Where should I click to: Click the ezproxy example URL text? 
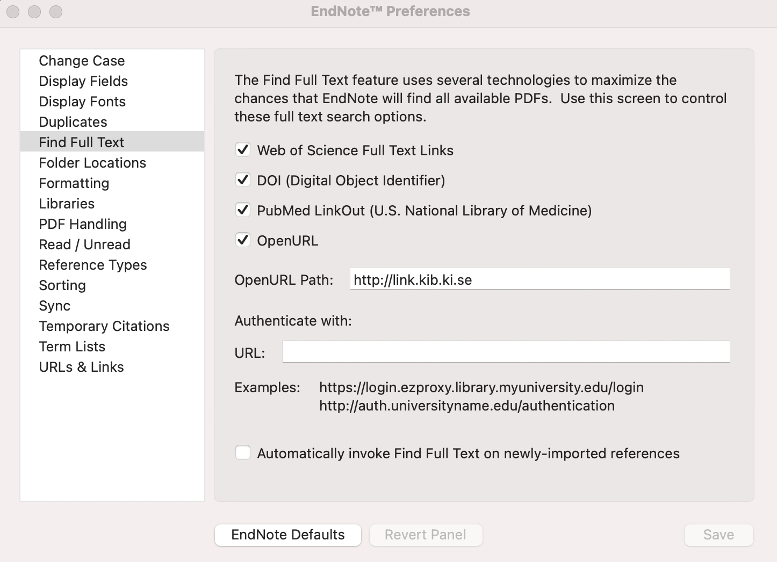pos(481,387)
